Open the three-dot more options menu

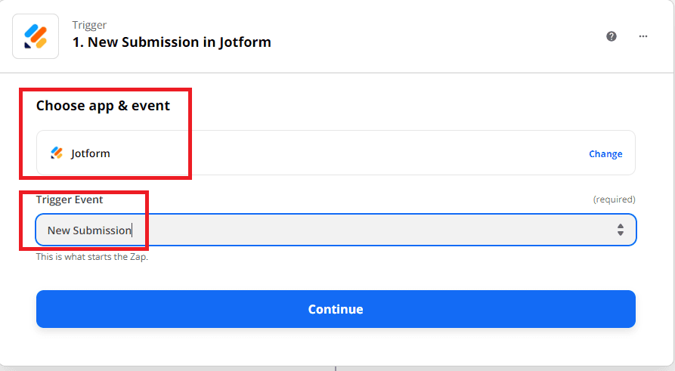643,36
